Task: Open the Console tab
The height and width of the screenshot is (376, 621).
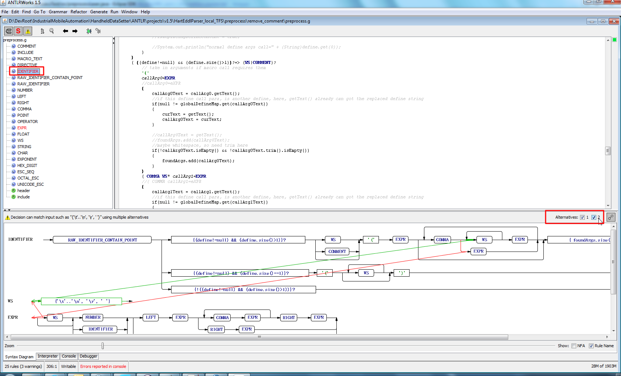Action: point(69,356)
